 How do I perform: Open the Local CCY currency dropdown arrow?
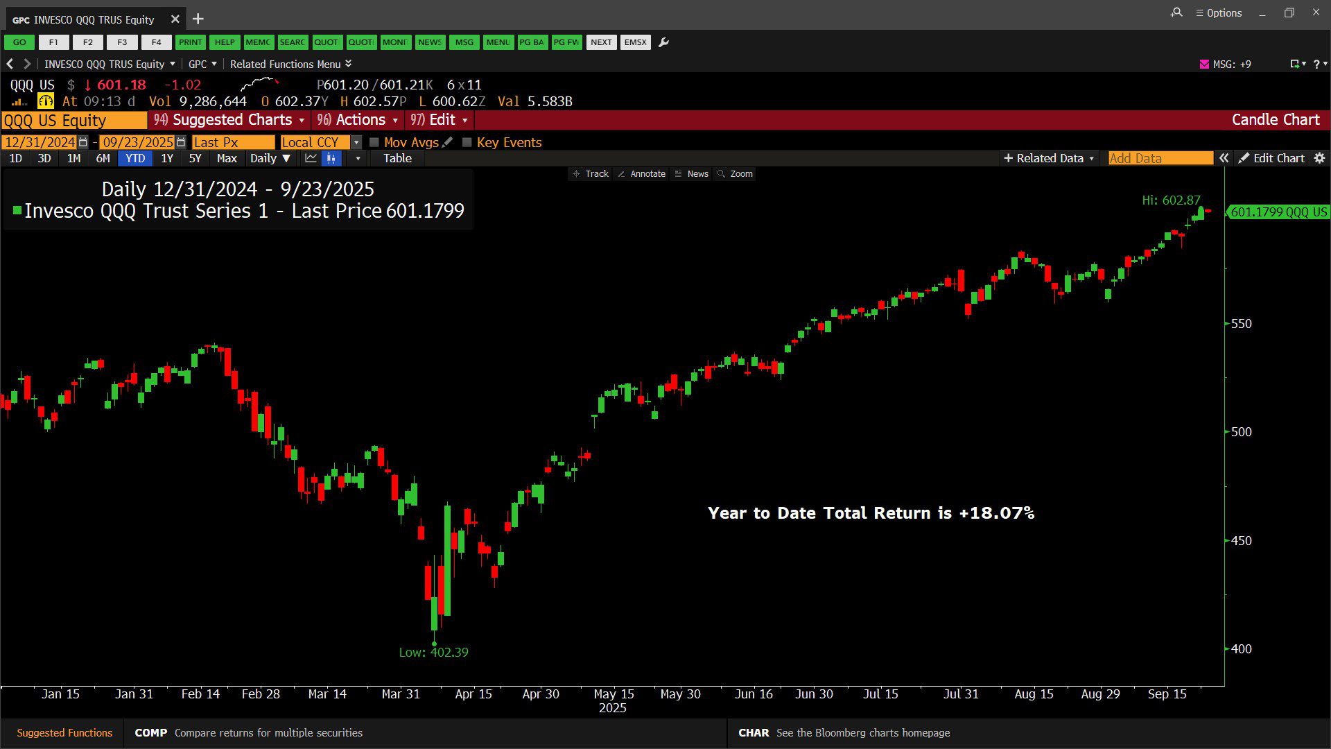pos(356,142)
